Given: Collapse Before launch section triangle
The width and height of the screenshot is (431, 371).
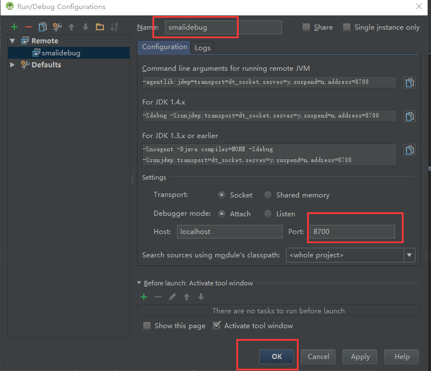Looking at the screenshot, I should [x=139, y=283].
